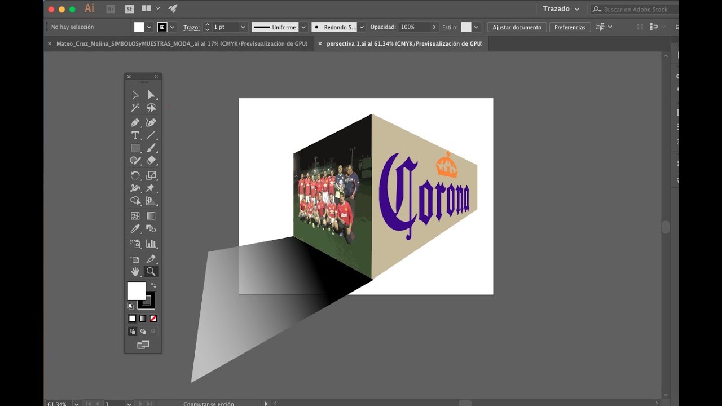Select the Shaper tool
Image resolution: width=722 pixels, height=406 pixels.
(x=135, y=161)
